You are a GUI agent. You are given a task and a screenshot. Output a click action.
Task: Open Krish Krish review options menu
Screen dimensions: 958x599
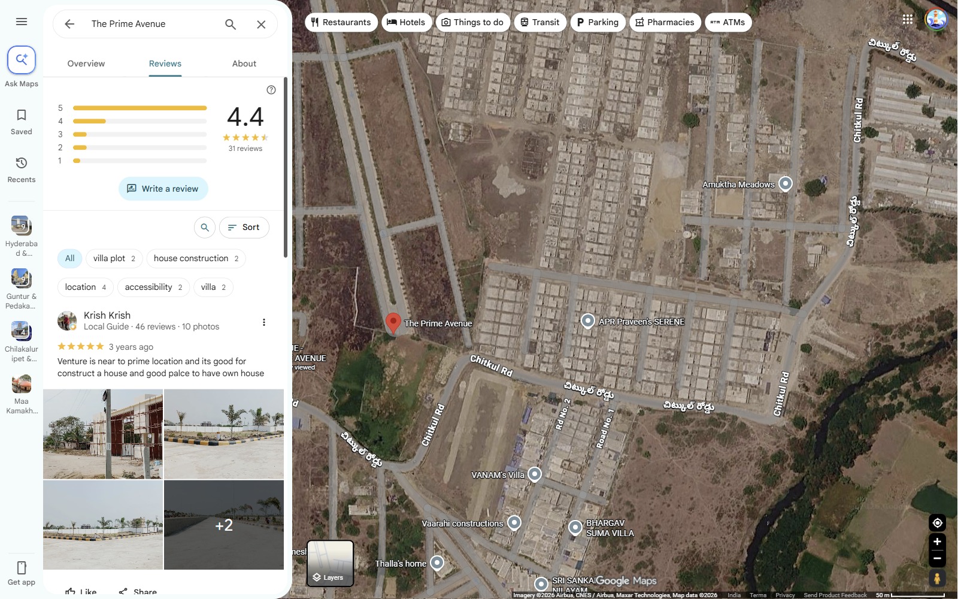pyautogui.click(x=264, y=322)
